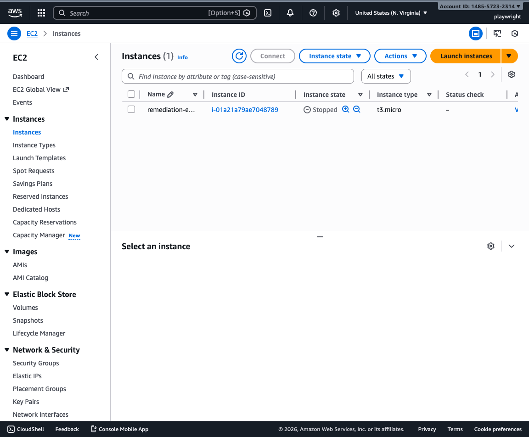Screen dimensions: 529x437
Task: Check the remediation-e instance row checkbox
Action: (131, 109)
